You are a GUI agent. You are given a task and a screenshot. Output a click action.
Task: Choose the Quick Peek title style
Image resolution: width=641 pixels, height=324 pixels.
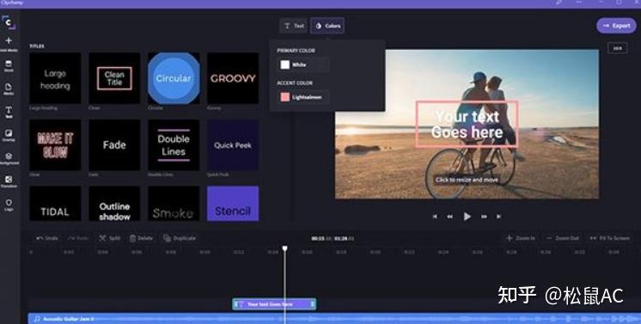tap(233, 145)
